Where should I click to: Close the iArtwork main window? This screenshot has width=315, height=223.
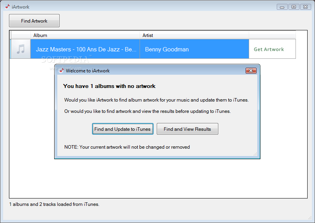(306, 7)
